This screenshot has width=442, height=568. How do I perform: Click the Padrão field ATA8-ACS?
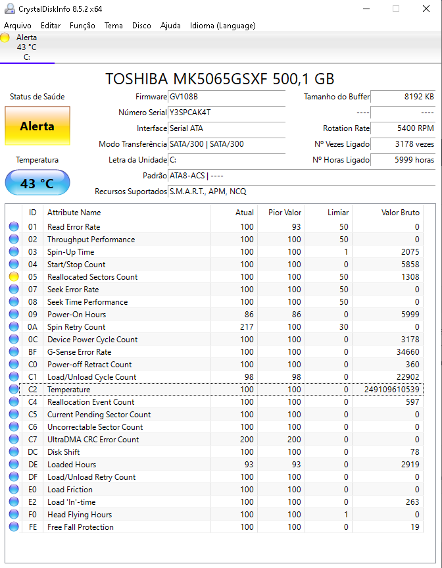[301, 176]
